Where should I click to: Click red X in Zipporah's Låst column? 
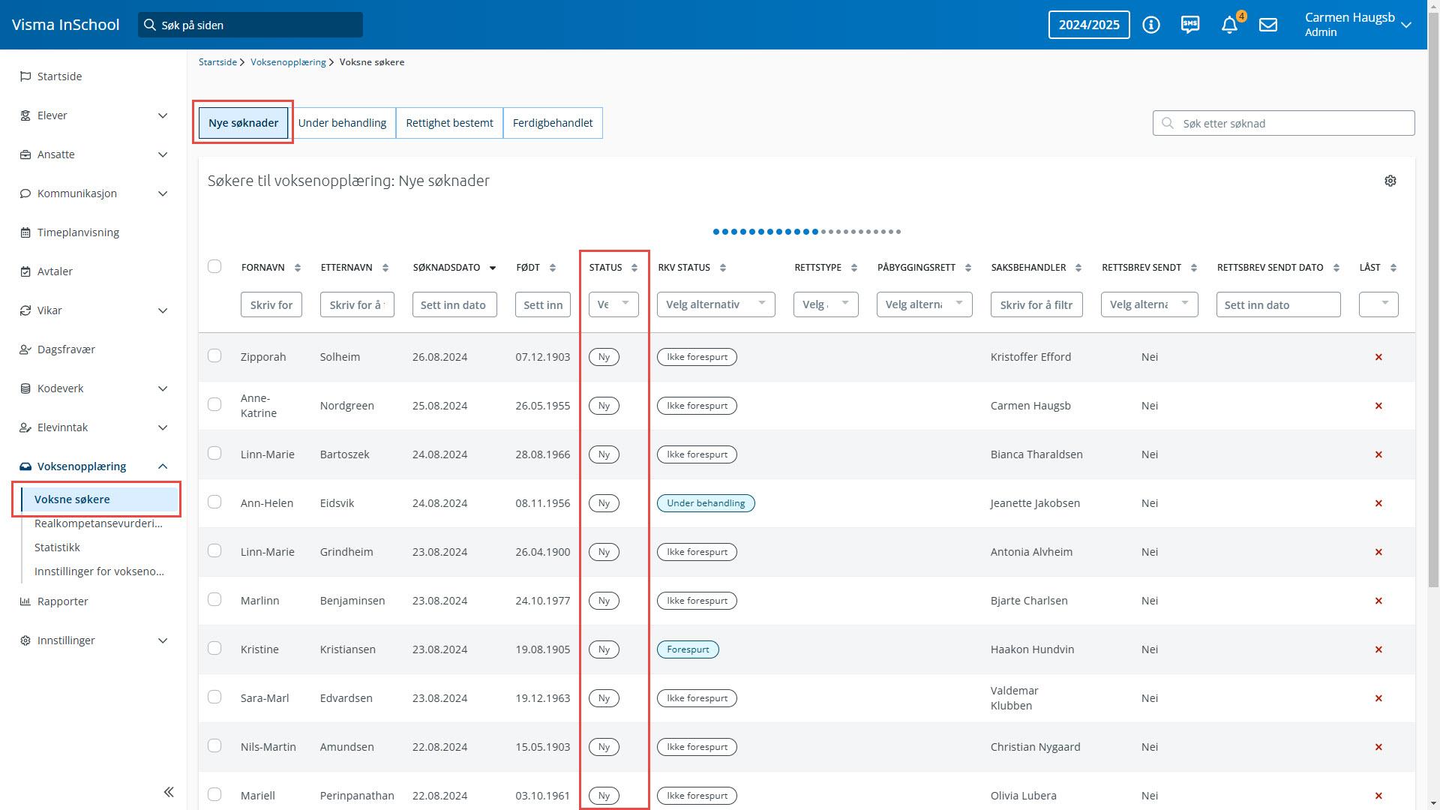(x=1378, y=357)
